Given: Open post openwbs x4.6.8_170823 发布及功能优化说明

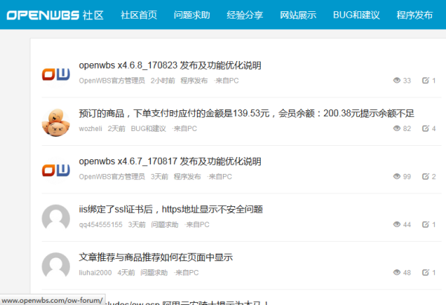Looking at the screenshot, I should [x=169, y=65].
